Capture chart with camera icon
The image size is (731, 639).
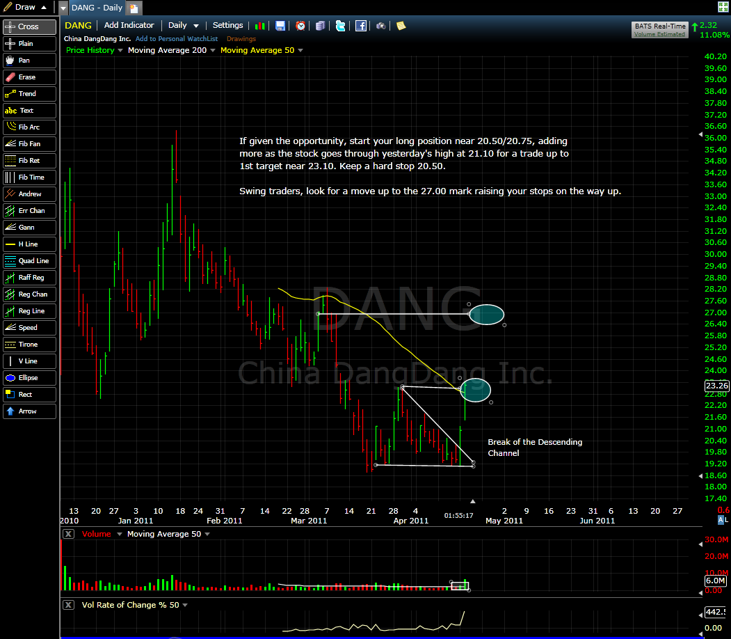381,26
